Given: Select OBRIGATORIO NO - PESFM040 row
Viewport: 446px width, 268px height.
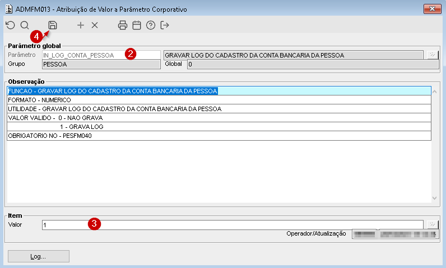Looking at the screenshot, I should click(219, 136).
